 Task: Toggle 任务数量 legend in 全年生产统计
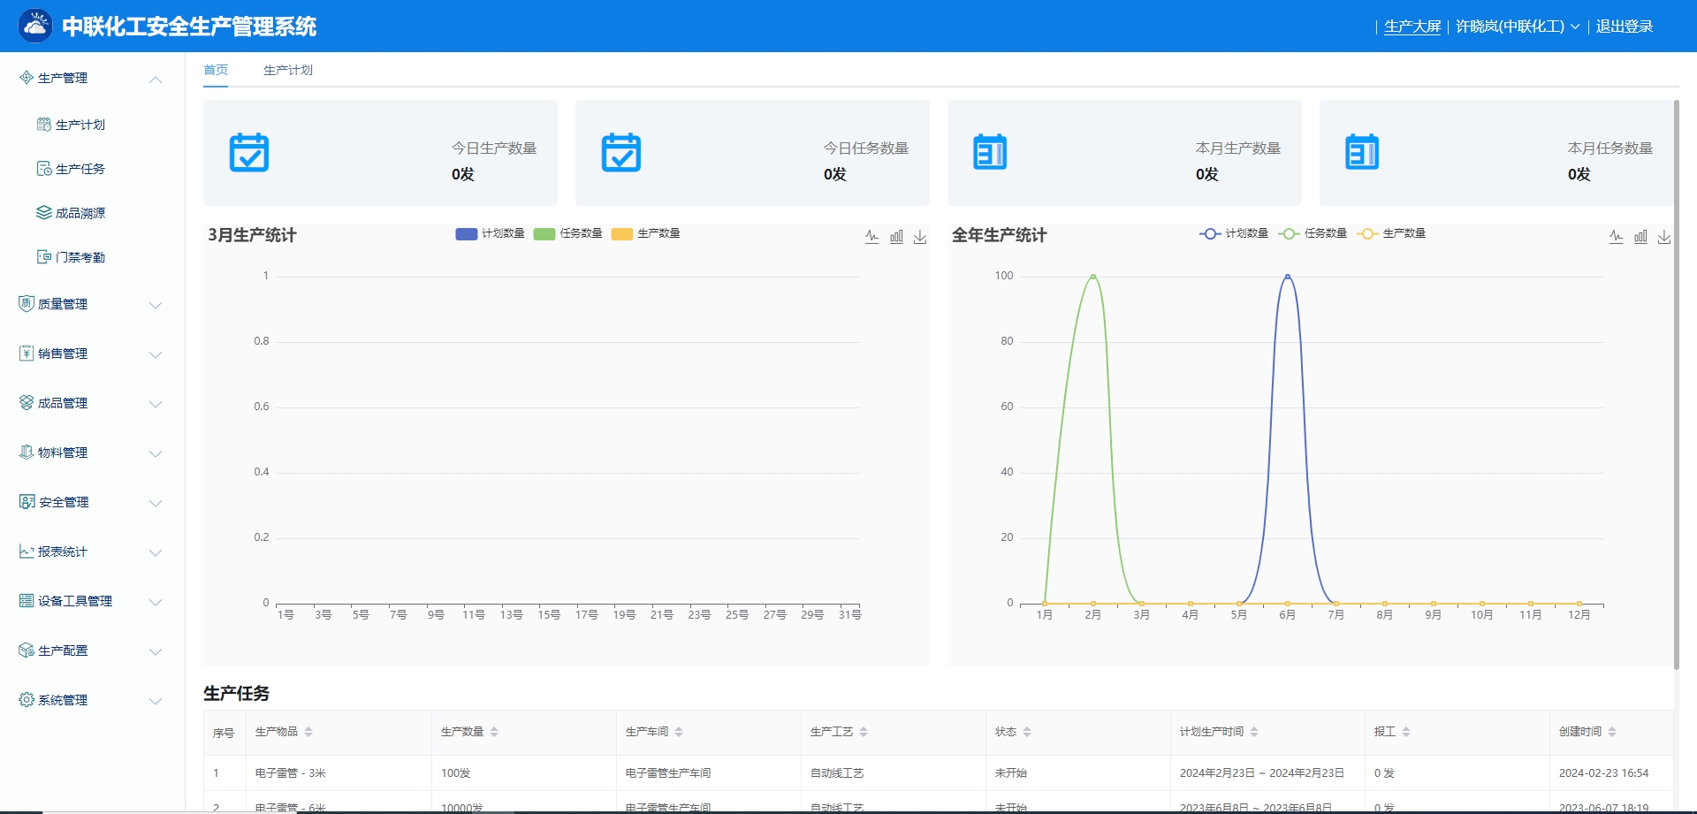click(x=1313, y=233)
